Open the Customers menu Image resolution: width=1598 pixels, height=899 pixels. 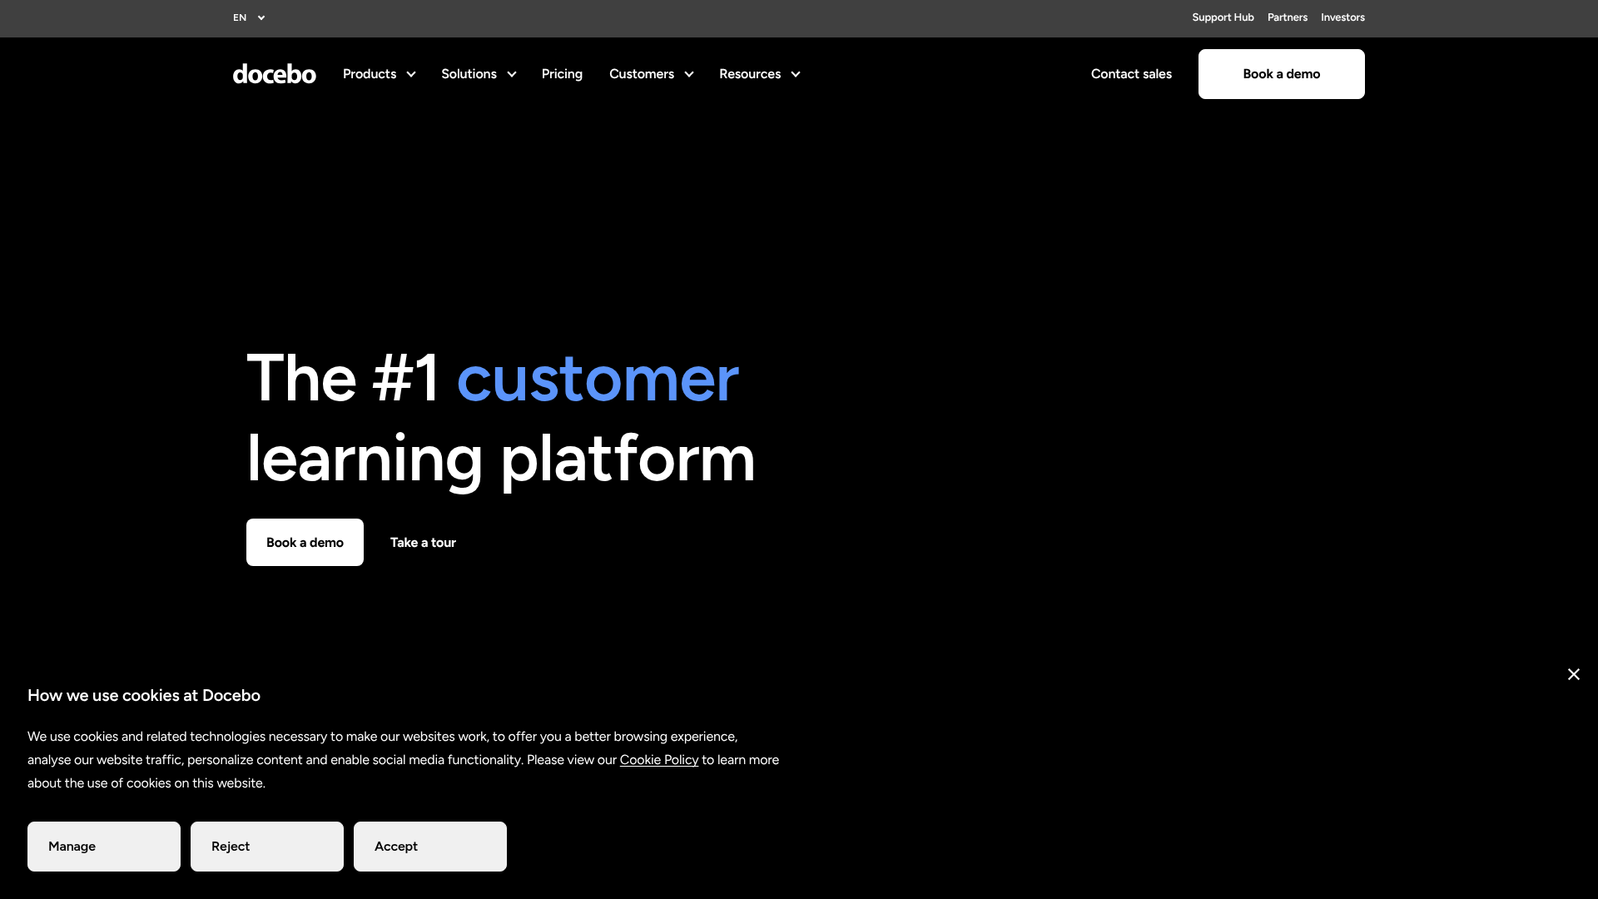pyautogui.click(x=651, y=74)
